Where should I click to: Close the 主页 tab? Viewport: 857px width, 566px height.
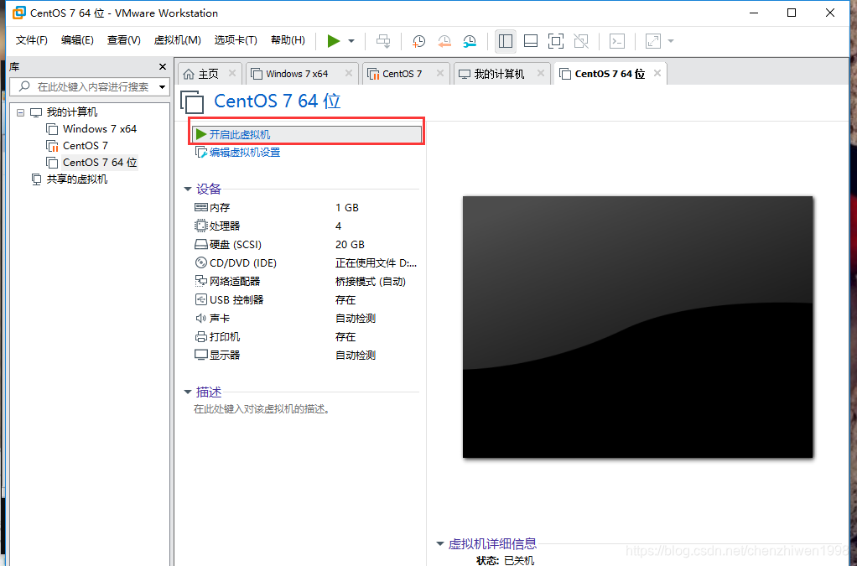232,73
